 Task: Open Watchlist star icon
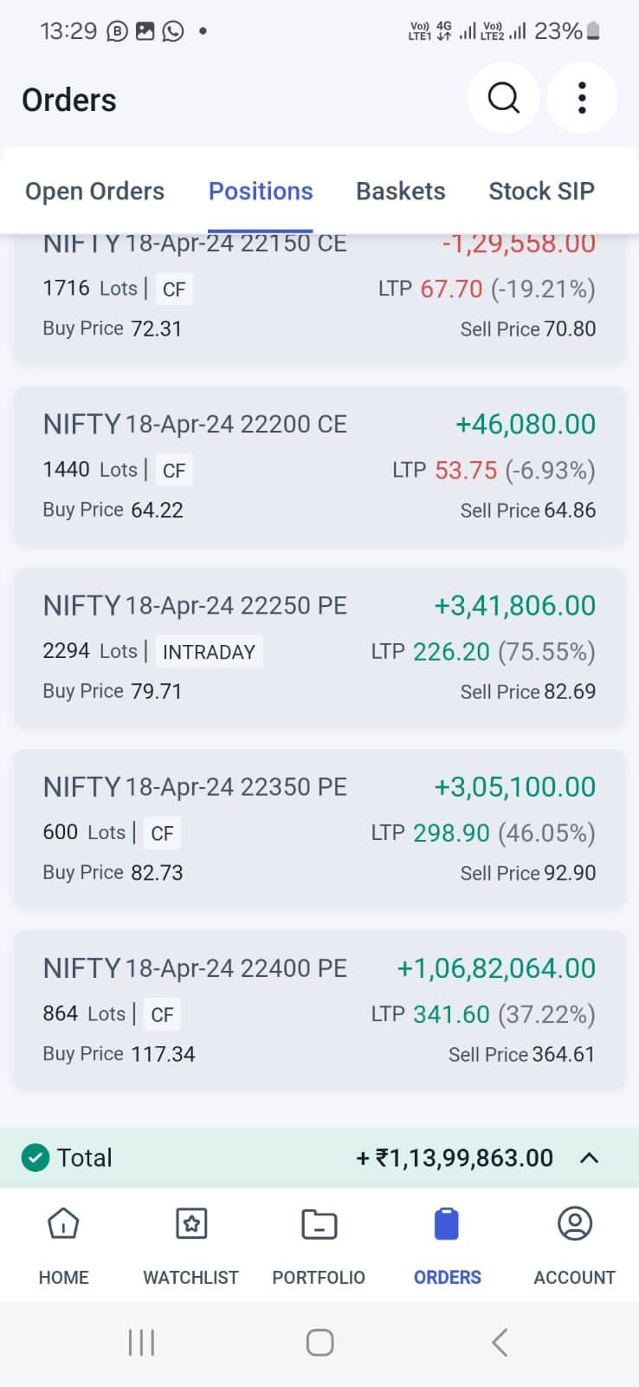coord(190,1224)
